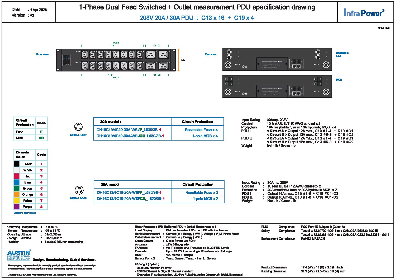Click the InfraPower logo
The width and height of the screenshot is (395, 279).
[x=364, y=13]
